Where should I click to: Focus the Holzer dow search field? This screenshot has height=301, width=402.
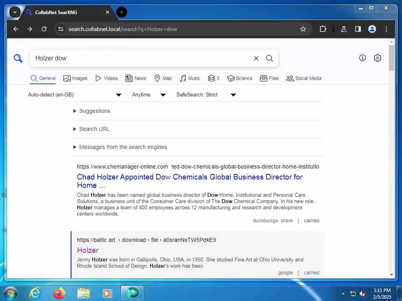(x=141, y=58)
